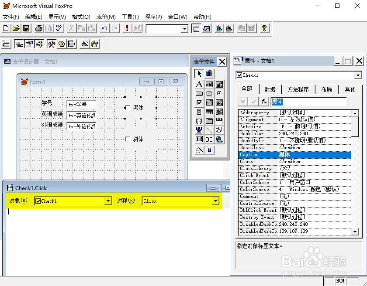Click the properties list scroll-up arrow
Image resolution: width=367 pixels, height=286 pixels.
pyautogui.click(x=355, y=113)
